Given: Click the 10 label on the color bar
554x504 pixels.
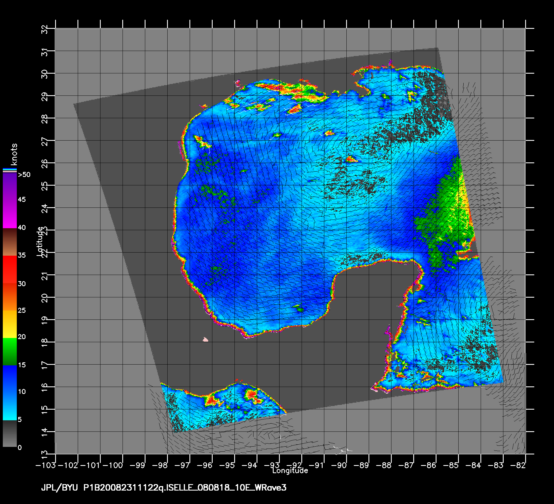Looking at the screenshot, I should click(x=22, y=391).
